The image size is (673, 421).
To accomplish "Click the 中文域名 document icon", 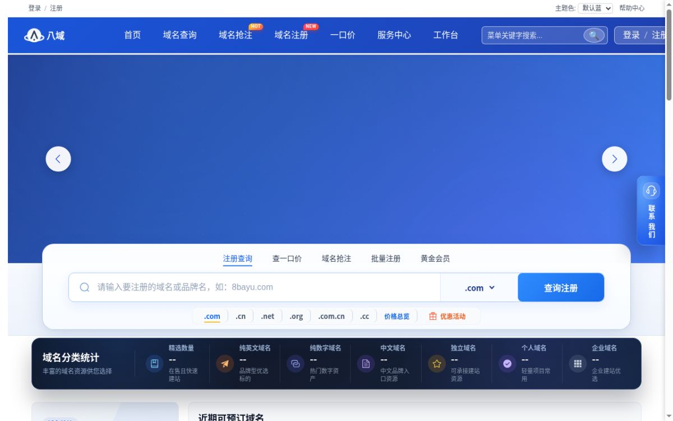I will (x=366, y=364).
